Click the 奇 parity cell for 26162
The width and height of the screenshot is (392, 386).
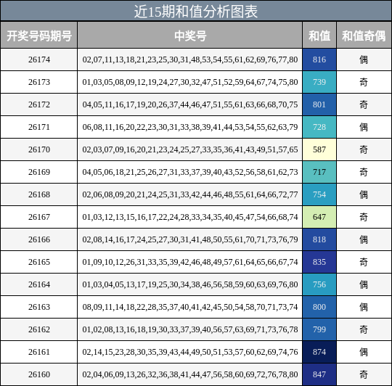[364, 329]
